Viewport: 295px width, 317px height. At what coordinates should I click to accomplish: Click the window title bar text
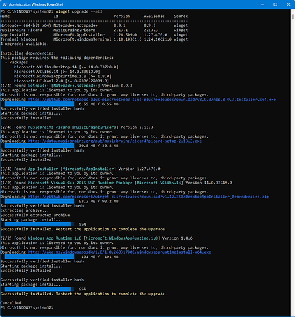coord(36,4)
